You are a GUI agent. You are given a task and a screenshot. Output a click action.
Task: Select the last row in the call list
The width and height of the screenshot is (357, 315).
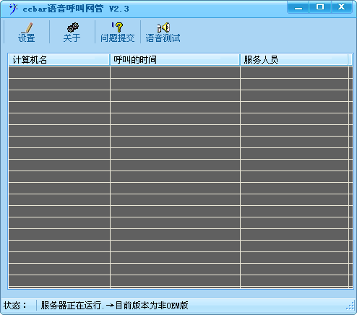pos(178,281)
